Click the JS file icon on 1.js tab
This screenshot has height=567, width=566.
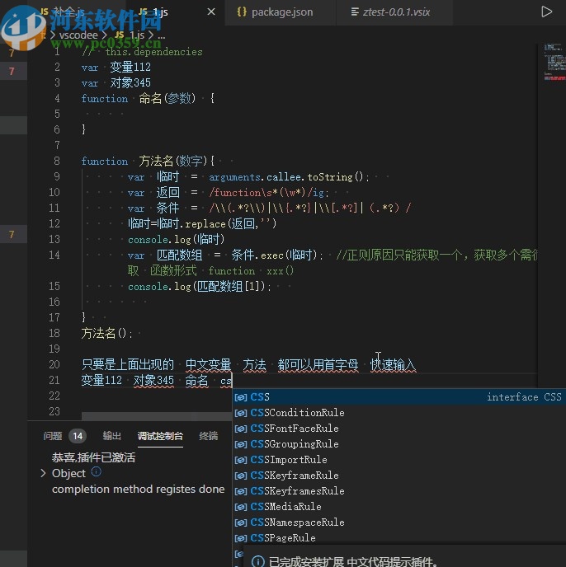tap(143, 12)
